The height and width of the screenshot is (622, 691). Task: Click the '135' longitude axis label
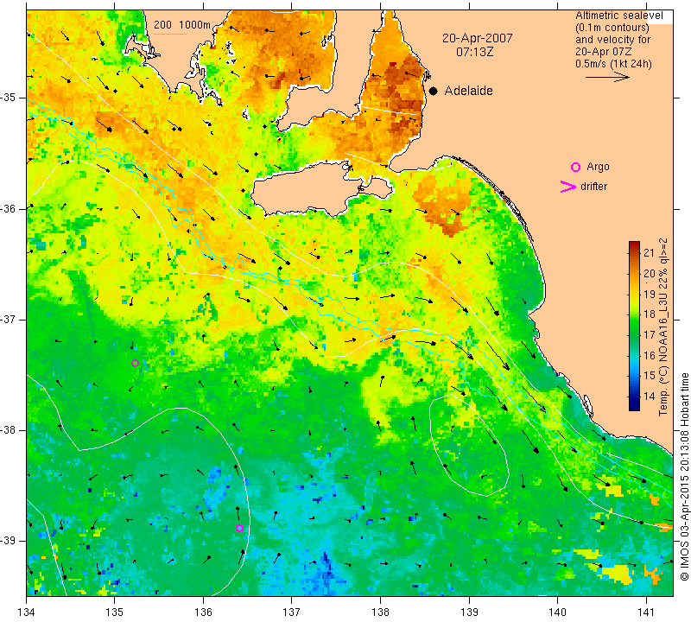tap(115, 612)
